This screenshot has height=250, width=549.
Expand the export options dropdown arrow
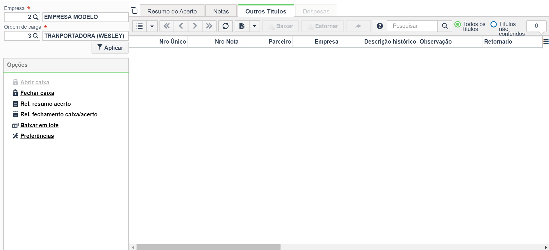[x=254, y=26]
